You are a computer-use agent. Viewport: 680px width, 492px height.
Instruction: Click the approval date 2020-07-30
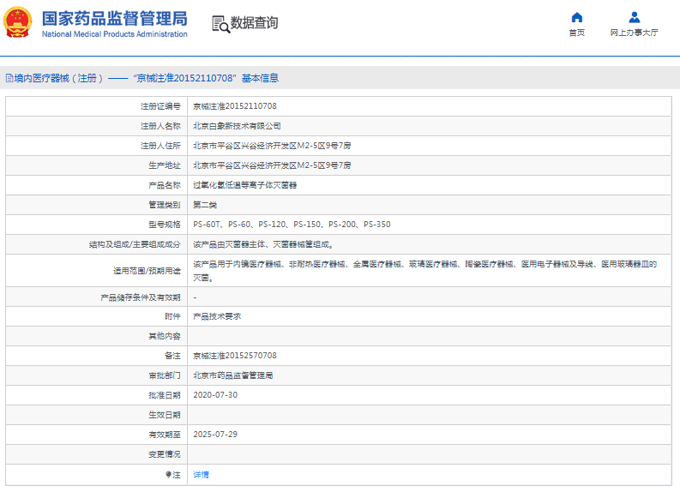pyautogui.click(x=215, y=395)
